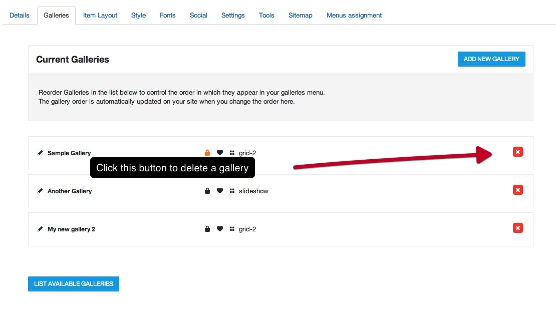556x317 pixels.
Task: Open the Style tab
Action: click(x=138, y=15)
